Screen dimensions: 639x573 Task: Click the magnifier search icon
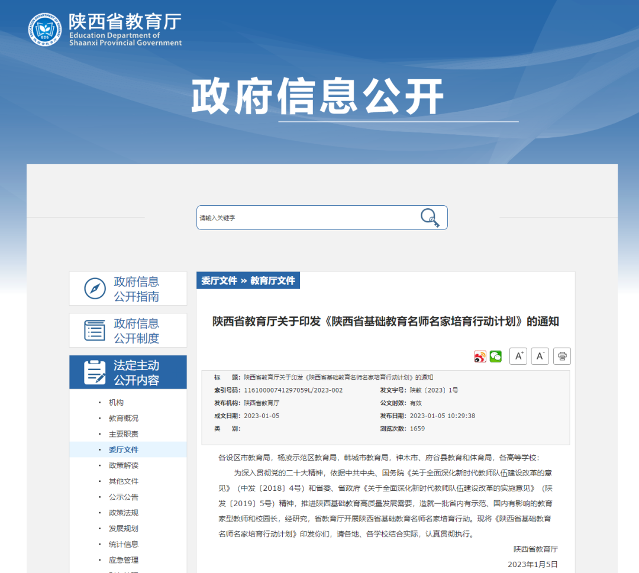[x=430, y=218]
